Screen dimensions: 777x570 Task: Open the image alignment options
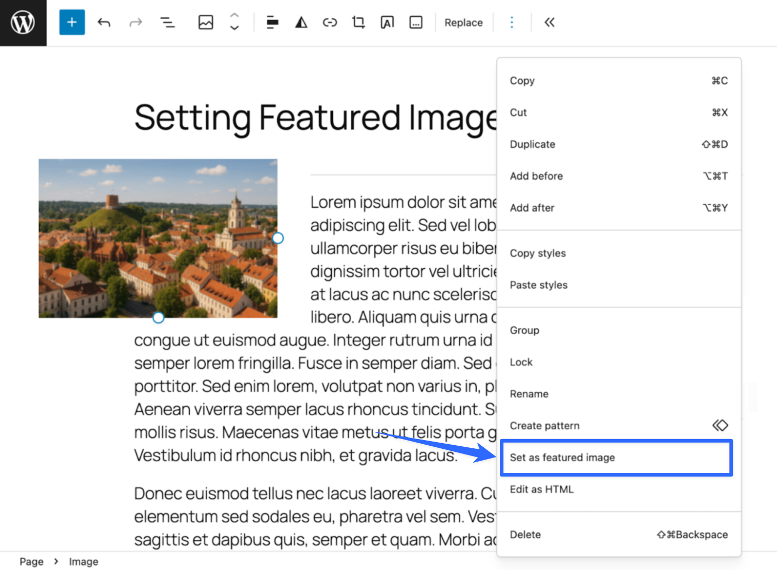[x=272, y=23]
